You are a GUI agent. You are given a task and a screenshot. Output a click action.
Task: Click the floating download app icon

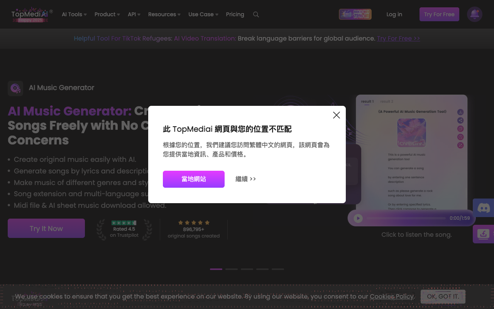(x=483, y=234)
